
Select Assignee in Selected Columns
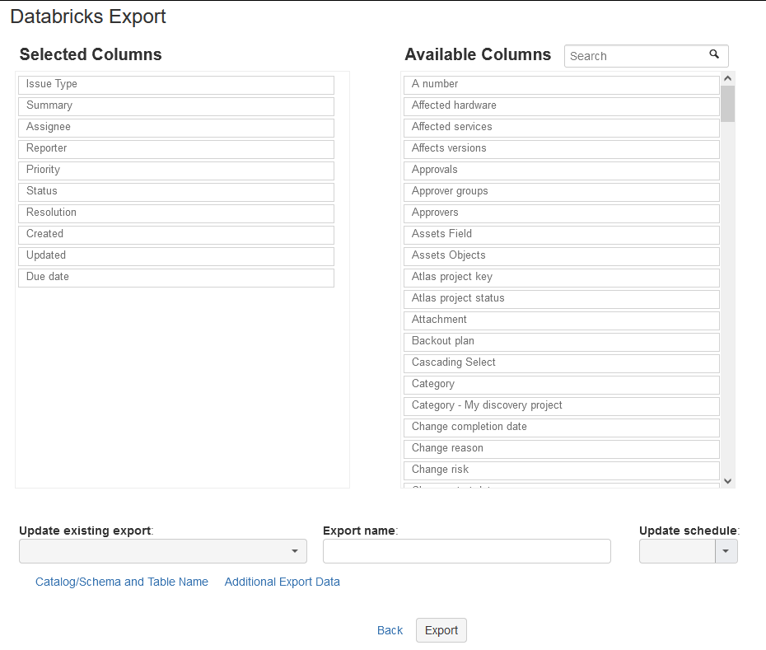pos(176,128)
